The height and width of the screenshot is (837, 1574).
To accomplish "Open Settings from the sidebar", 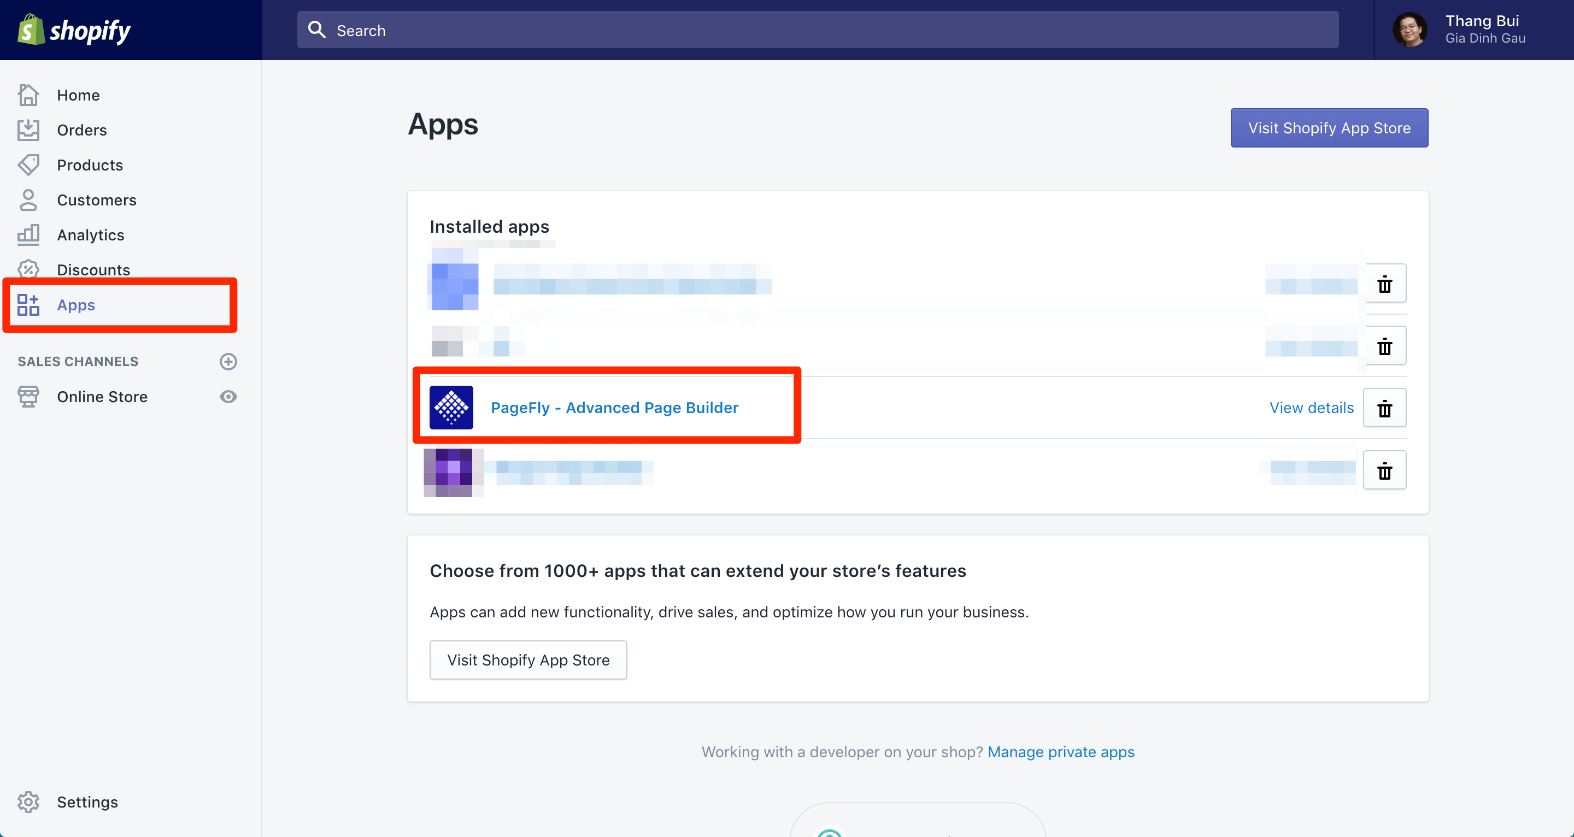I will coord(87,802).
